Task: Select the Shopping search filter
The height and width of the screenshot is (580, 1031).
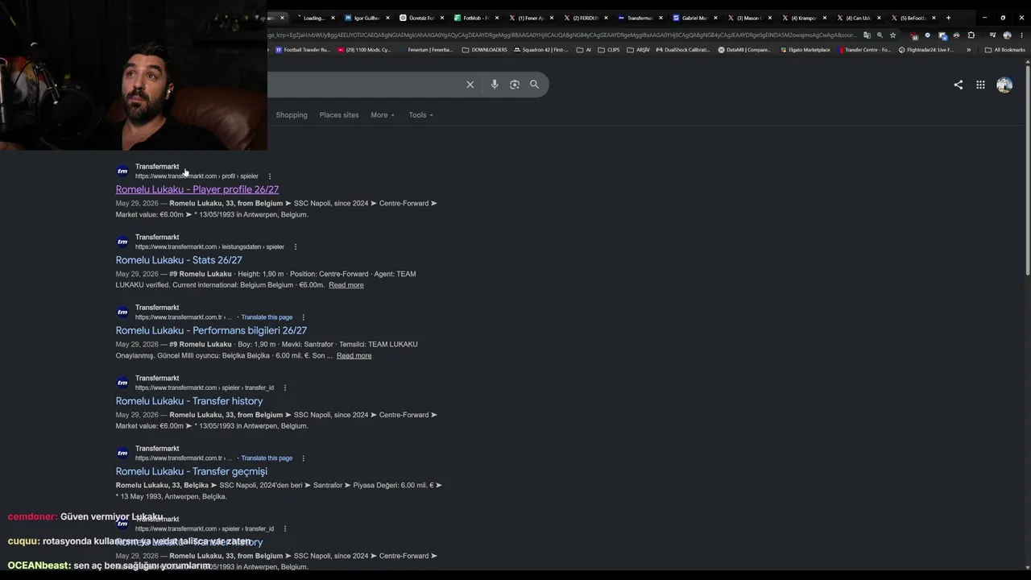Action: (x=292, y=115)
